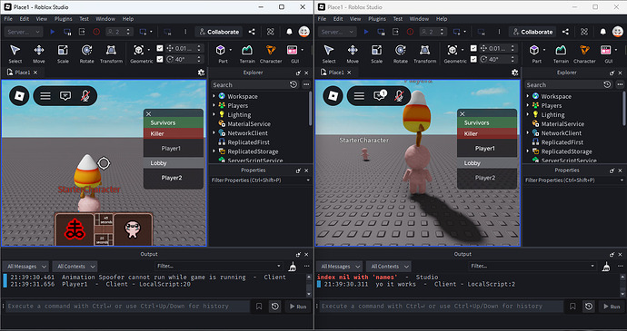Open chat icon with notification badge
This screenshot has height=331, width=627.
click(380, 95)
